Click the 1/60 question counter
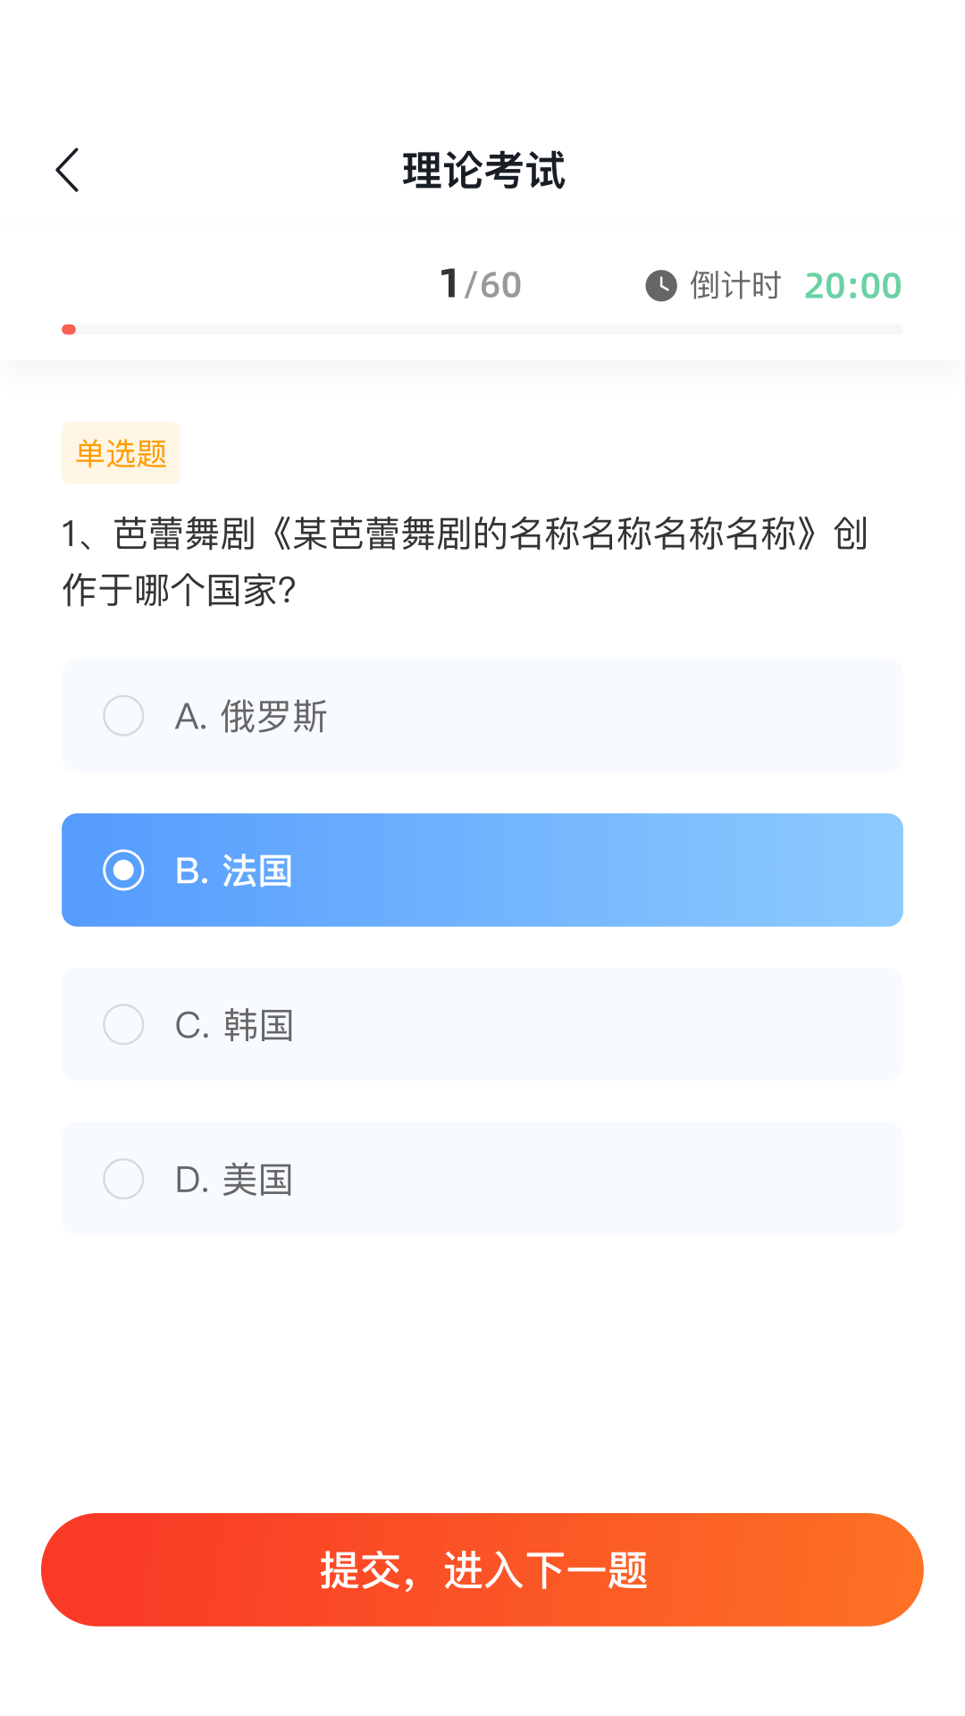Screen dimensions: 965x1716 [481, 285]
